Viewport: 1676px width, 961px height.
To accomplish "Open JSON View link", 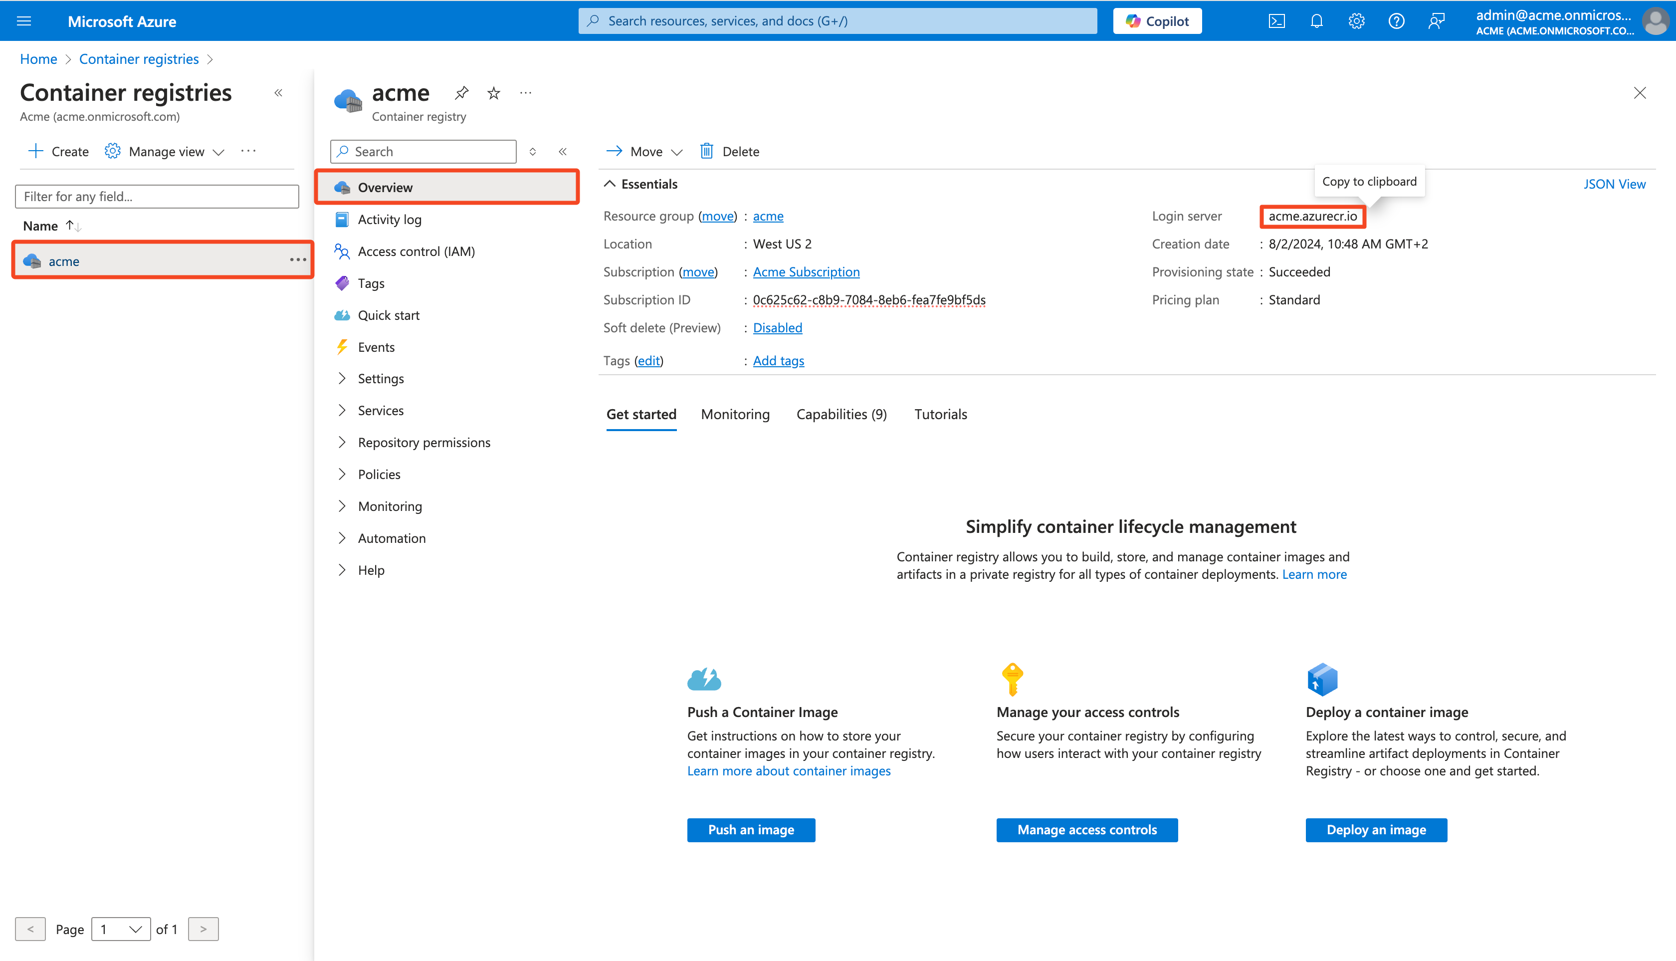I will pos(1614,184).
